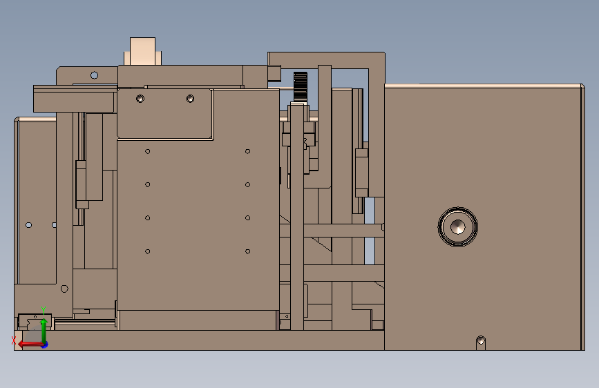Select the long base plate face
The height and width of the screenshot is (388, 599).
click(202, 340)
